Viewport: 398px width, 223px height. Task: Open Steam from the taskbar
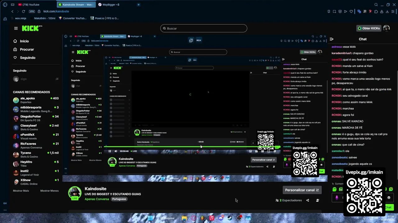click(230, 218)
